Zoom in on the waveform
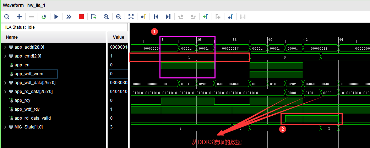The width and height of the screenshot is (370, 148). pyautogui.click(x=106, y=17)
